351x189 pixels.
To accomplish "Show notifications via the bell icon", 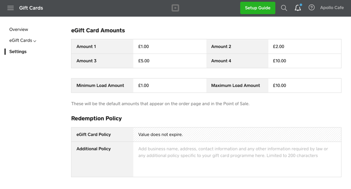I will coord(298,8).
